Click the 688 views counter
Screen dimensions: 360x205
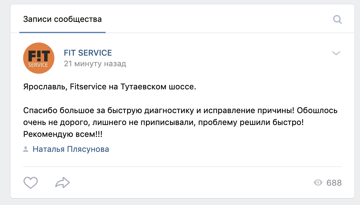coord(334,183)
